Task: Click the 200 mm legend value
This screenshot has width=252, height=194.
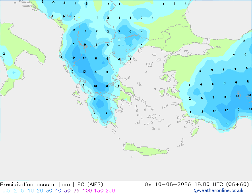Action: pos(110,191)
